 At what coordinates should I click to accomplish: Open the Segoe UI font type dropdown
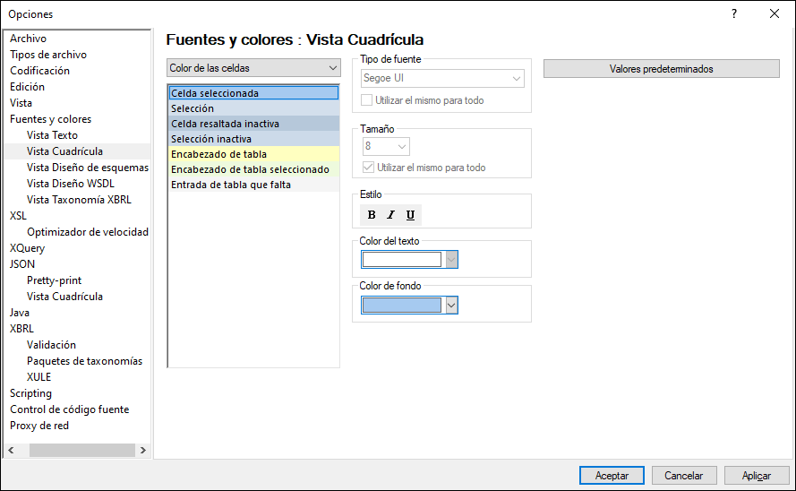[442, 79]
